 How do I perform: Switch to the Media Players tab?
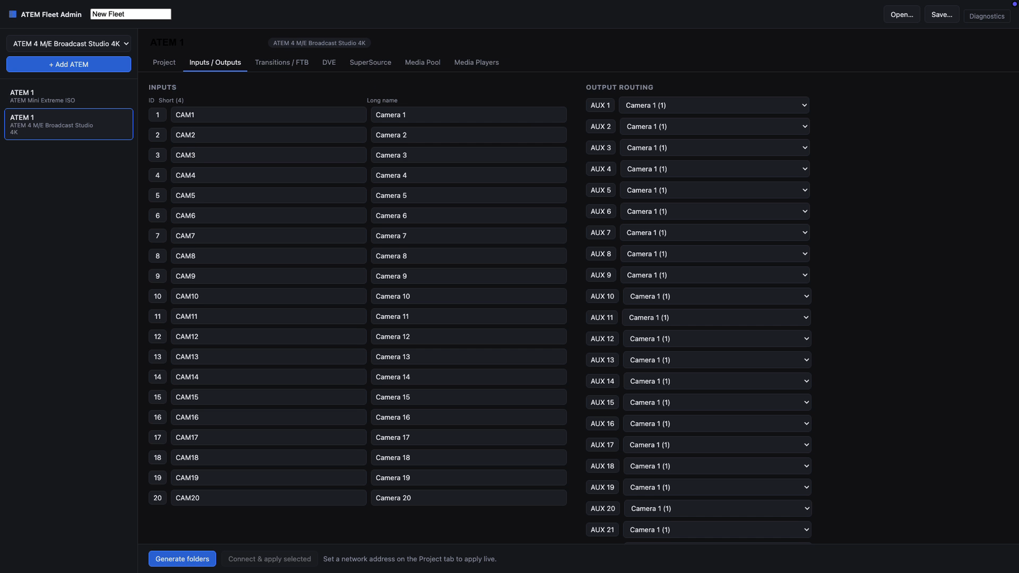476,62
